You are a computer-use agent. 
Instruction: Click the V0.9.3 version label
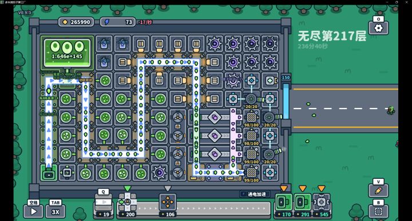[x=25, y=13]
